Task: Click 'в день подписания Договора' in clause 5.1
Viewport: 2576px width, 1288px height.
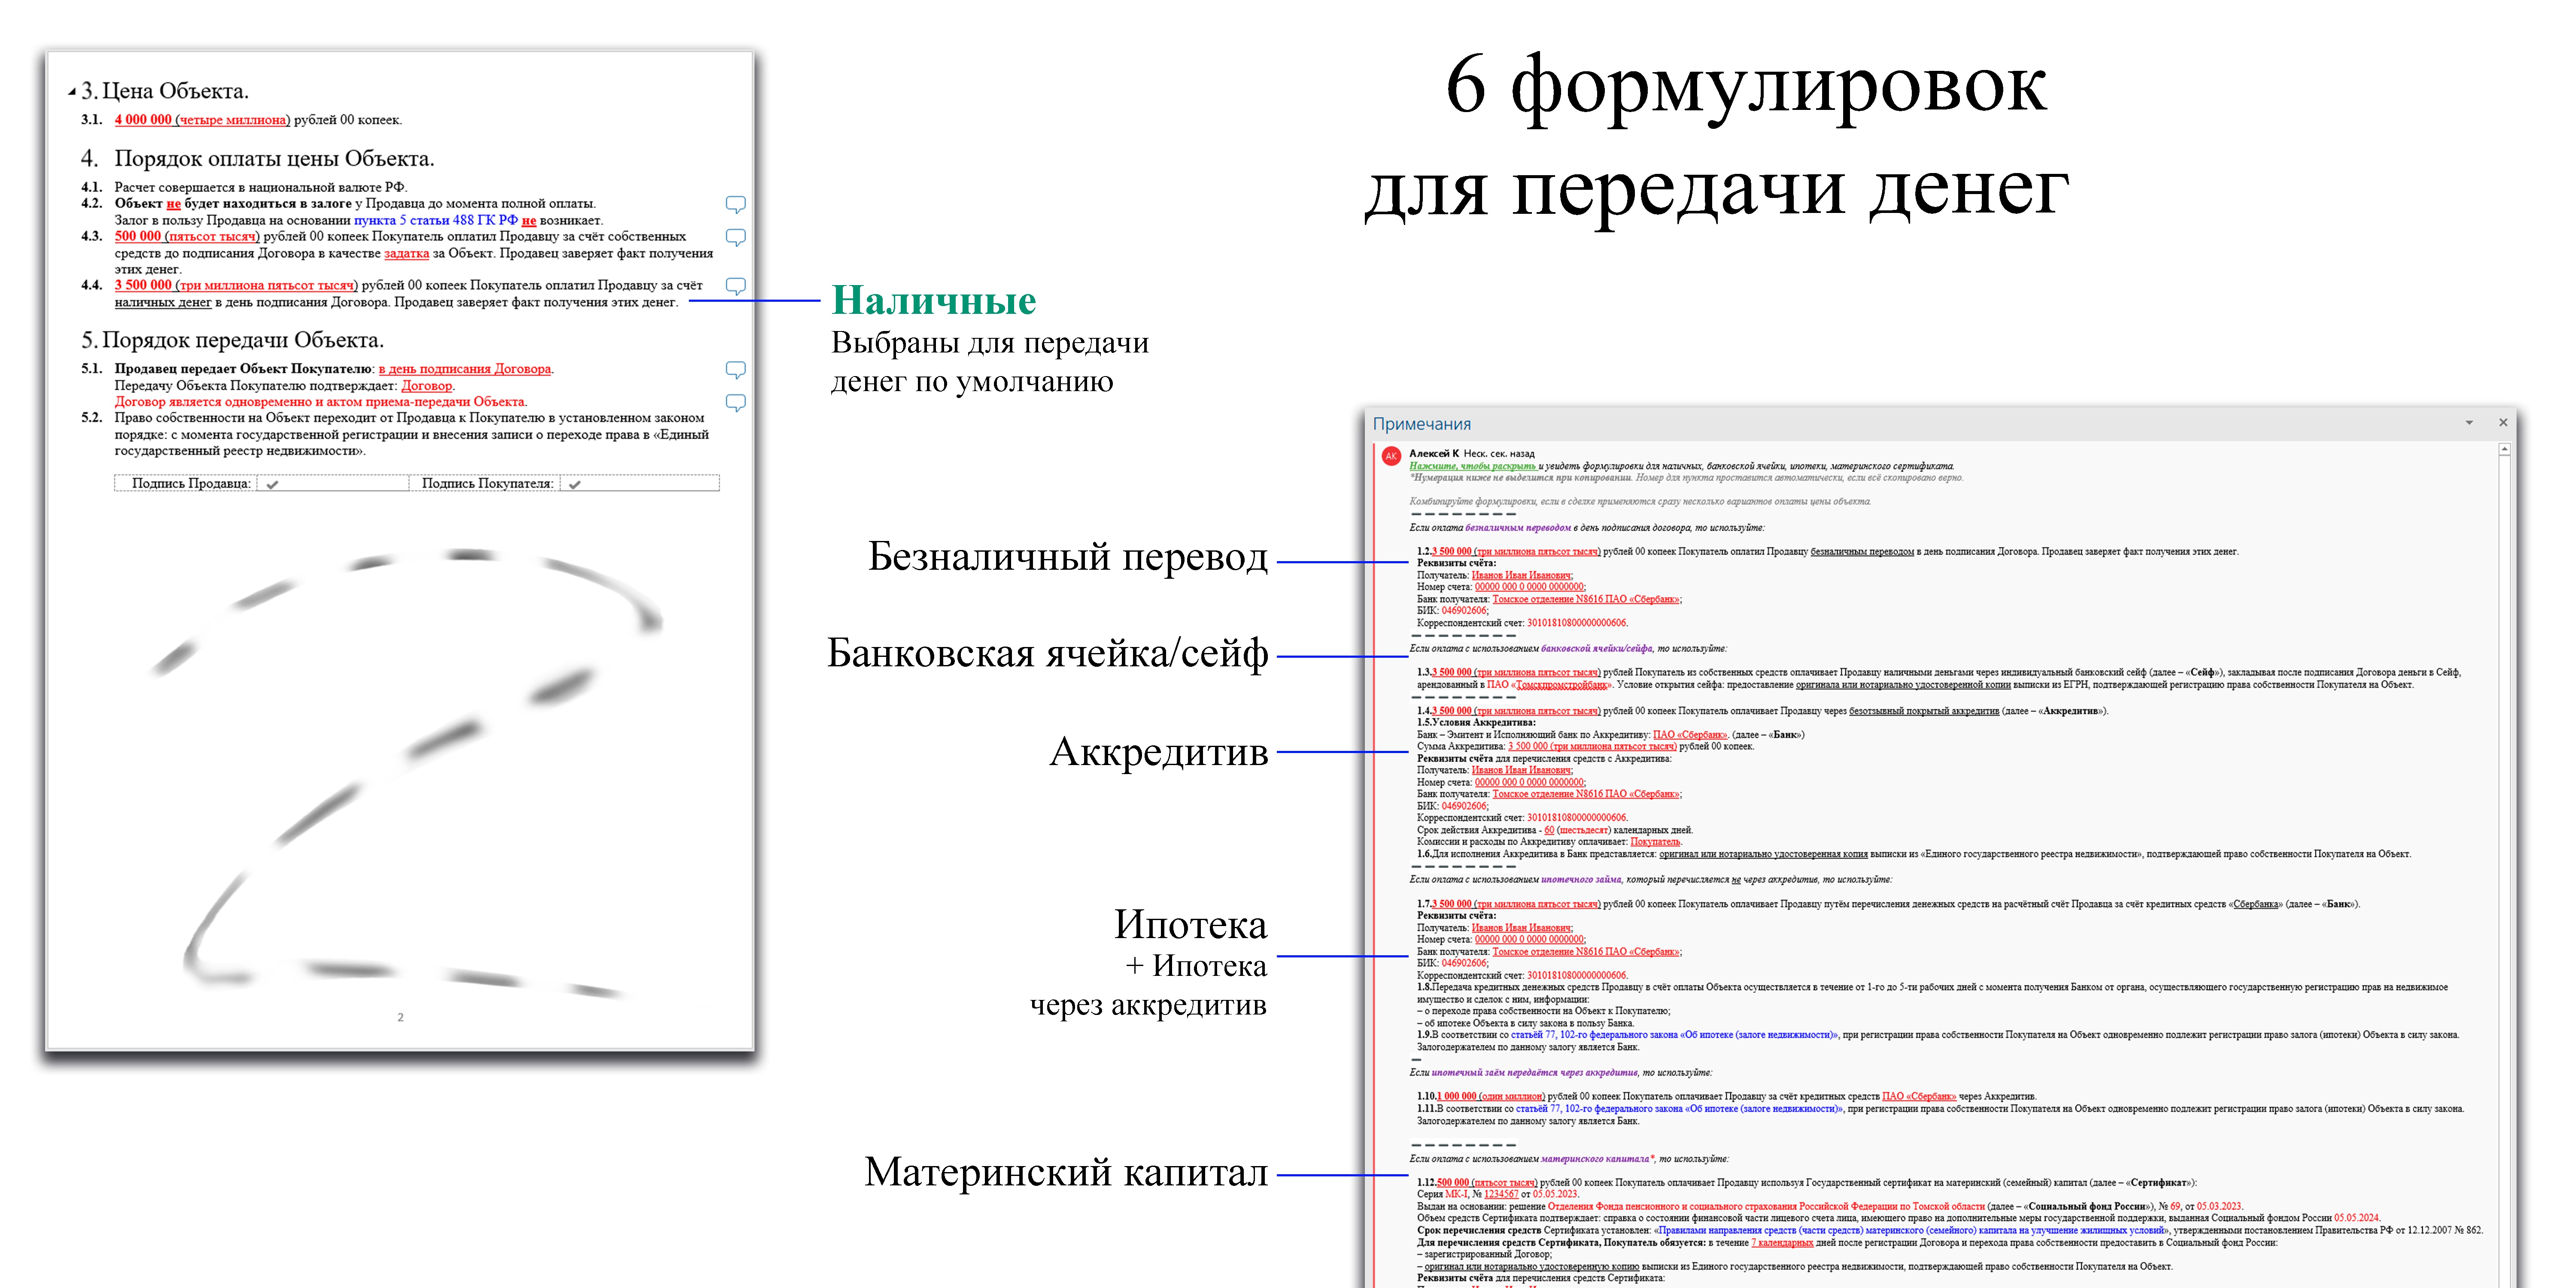Action: [x=465, y=369]
